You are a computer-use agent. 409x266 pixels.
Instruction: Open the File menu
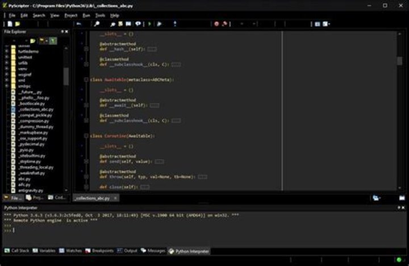point(12,16)
